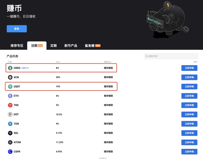203x159 pixels.
Task: Click the 10.5% rate for DOT
Action: [x=59, y=114]
